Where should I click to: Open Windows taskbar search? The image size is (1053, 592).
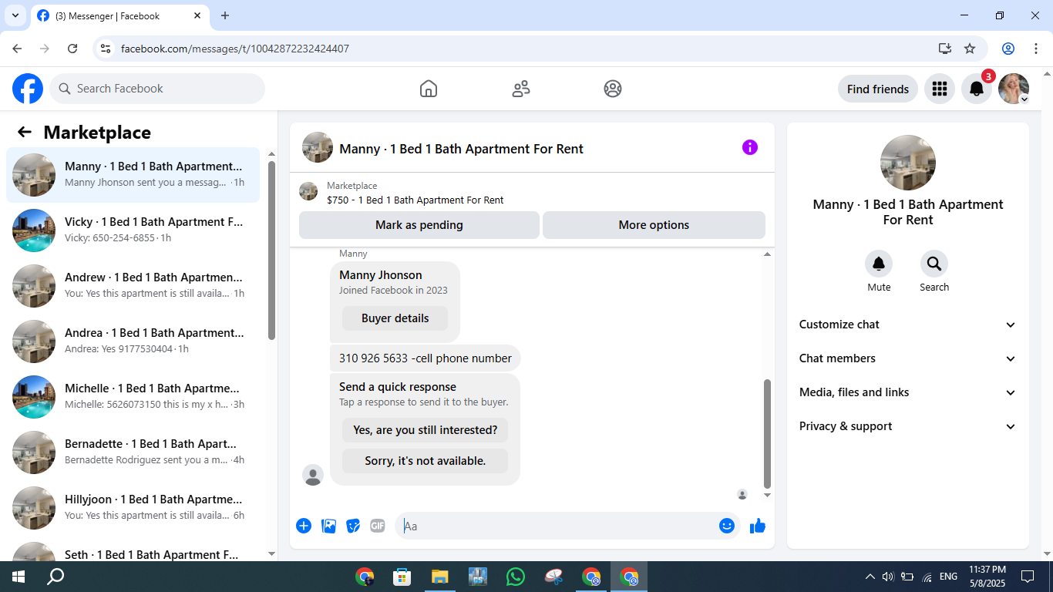56,577
